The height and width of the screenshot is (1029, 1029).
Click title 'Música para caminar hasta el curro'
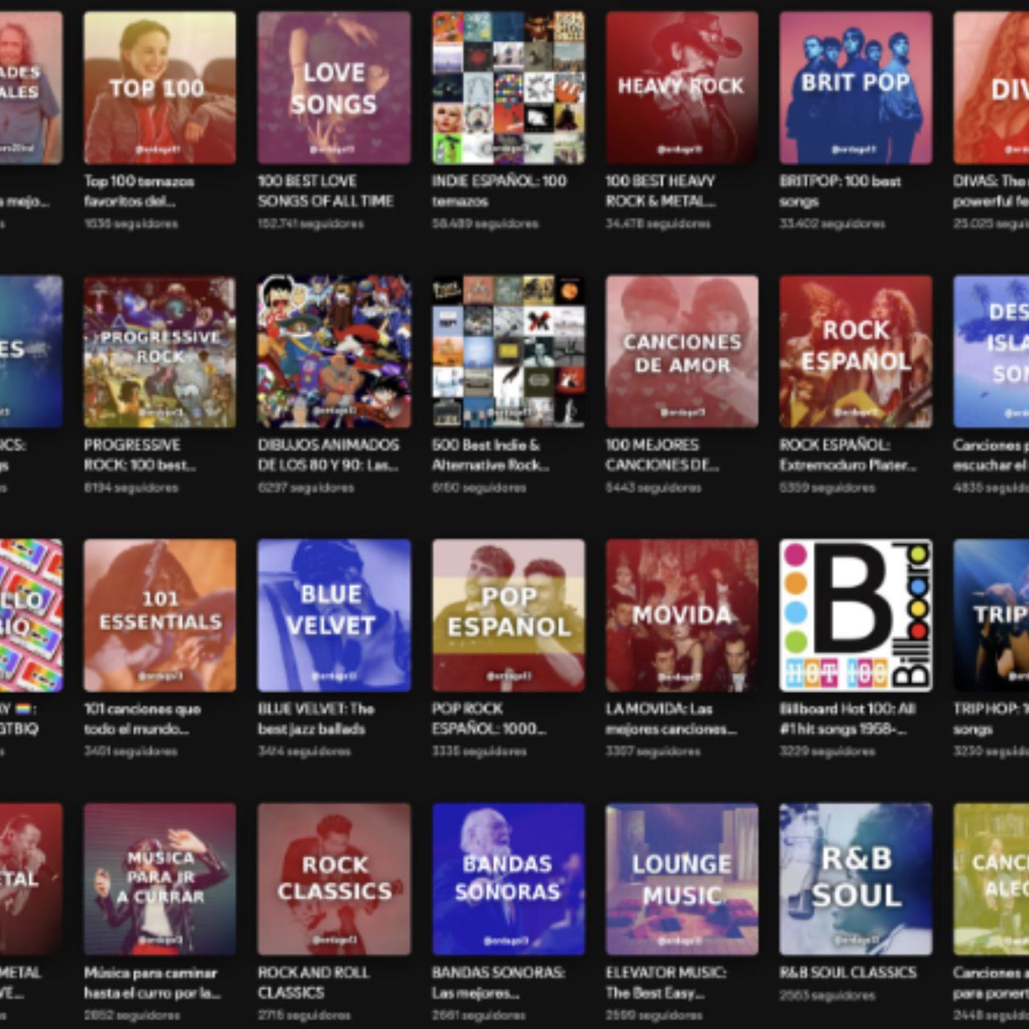[x=152, y=982]
